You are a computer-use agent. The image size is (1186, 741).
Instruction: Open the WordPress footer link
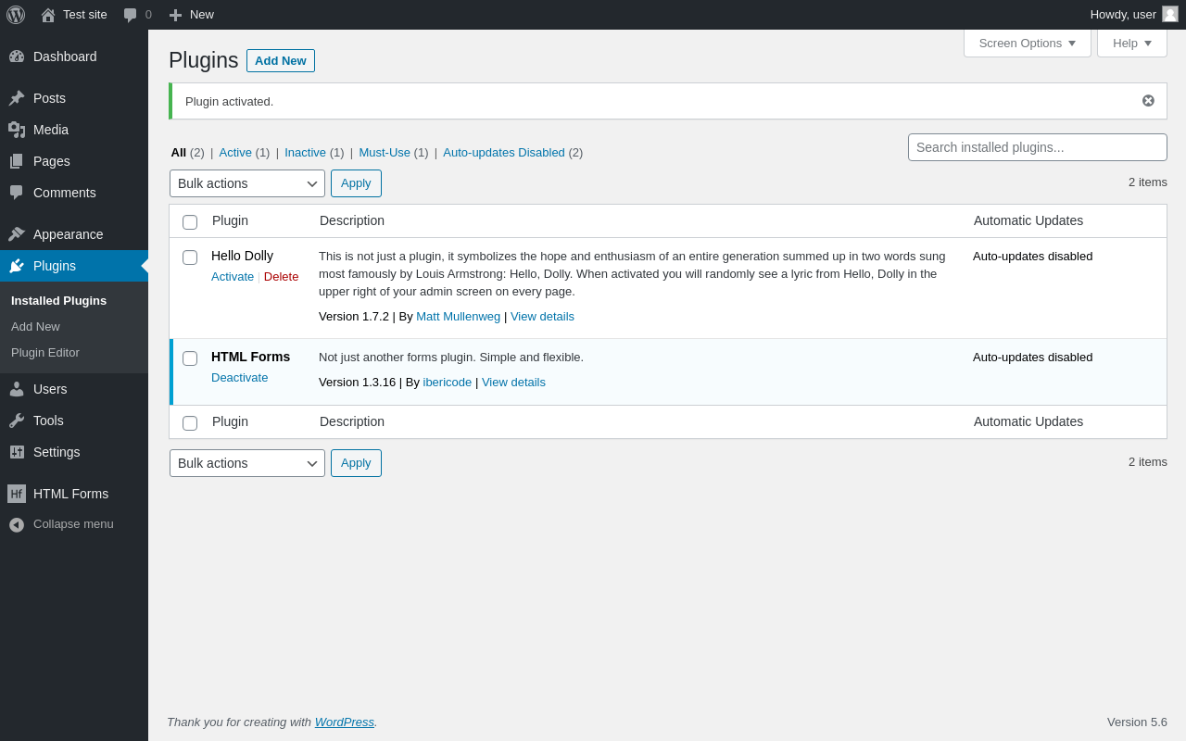[345, 722]
